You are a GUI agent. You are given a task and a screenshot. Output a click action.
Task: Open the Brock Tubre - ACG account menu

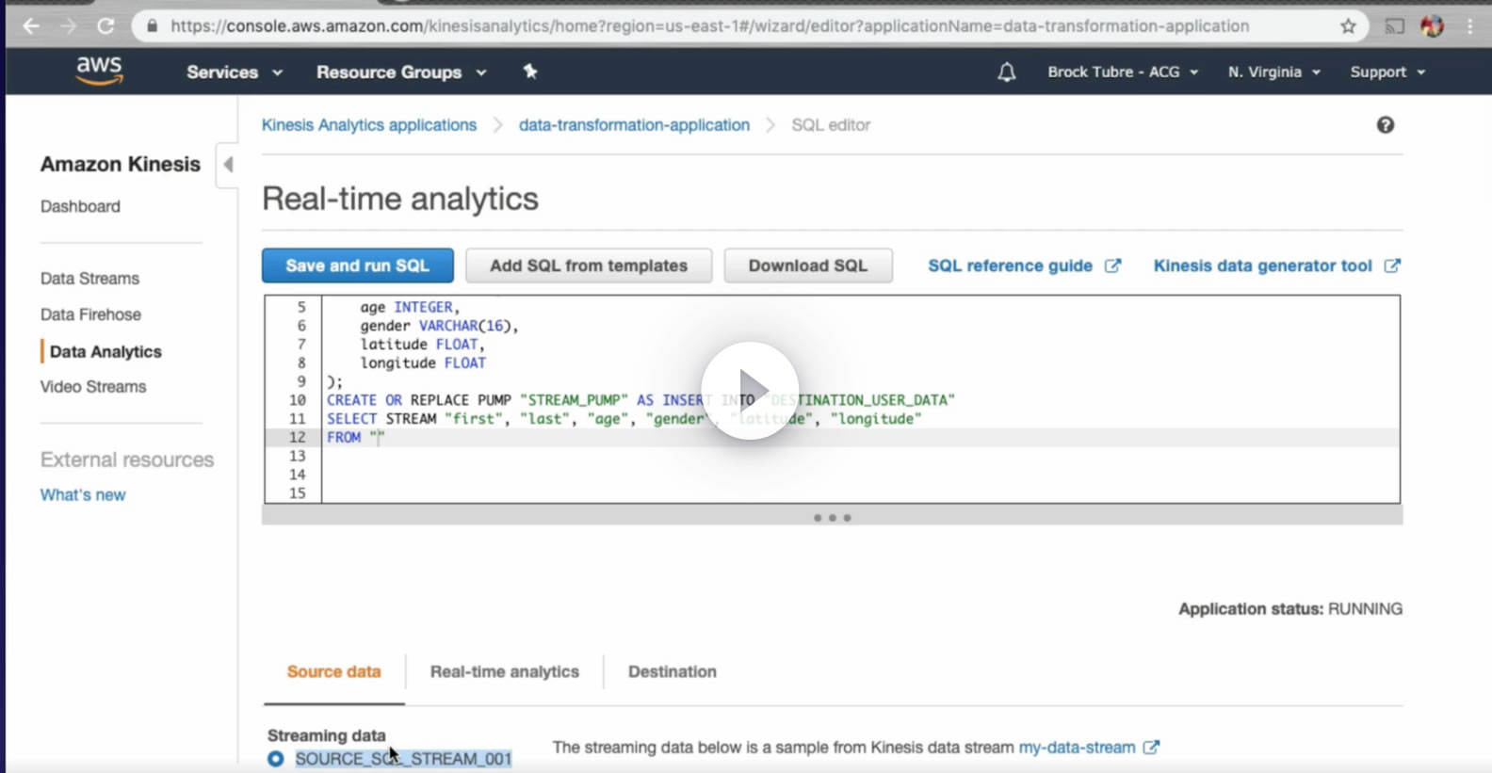1123,72
